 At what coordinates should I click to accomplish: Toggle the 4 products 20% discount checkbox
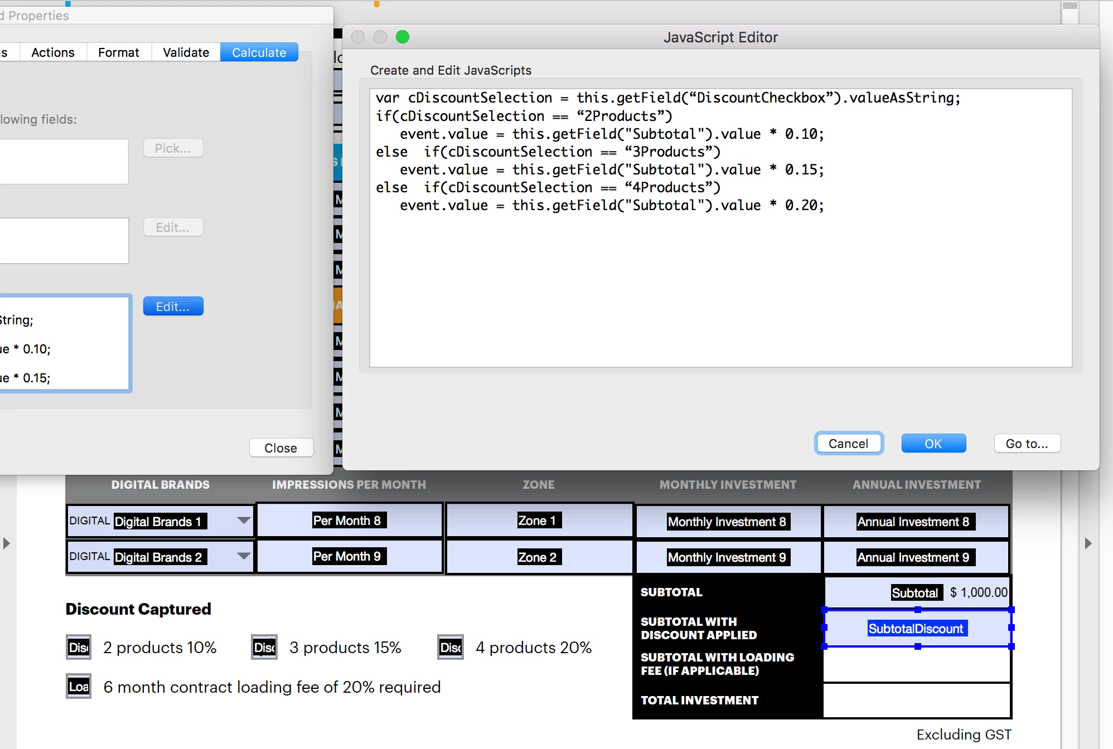point(451,648)
